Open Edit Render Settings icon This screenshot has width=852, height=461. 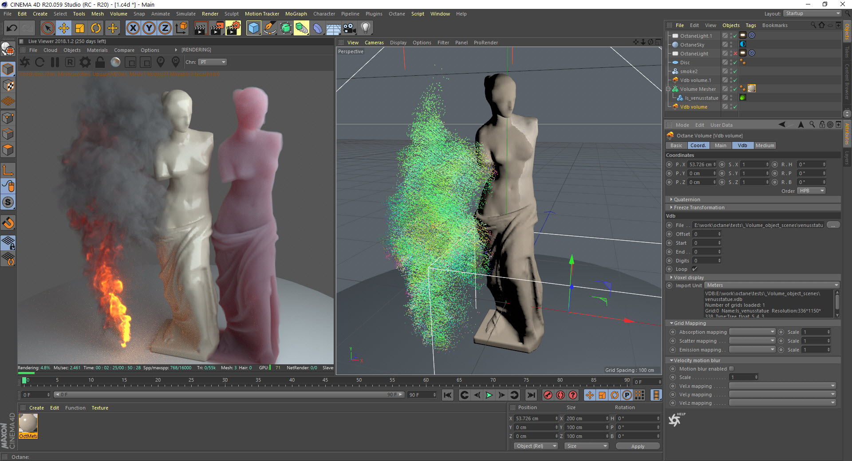click(x=233, y=28)
